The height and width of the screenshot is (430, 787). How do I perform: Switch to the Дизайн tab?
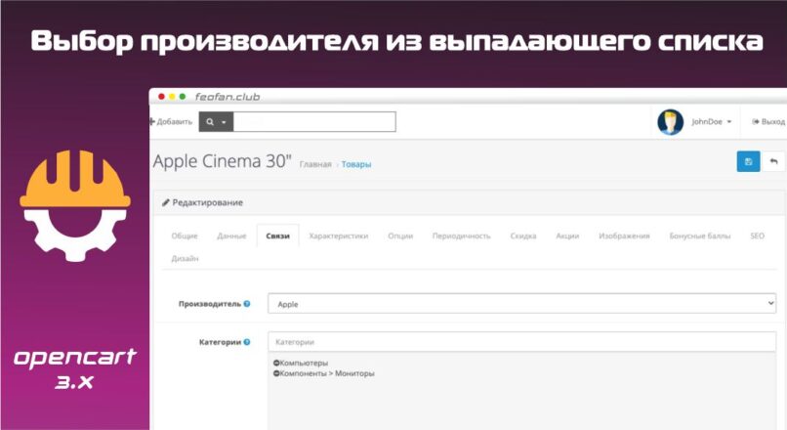pos(185,258)
